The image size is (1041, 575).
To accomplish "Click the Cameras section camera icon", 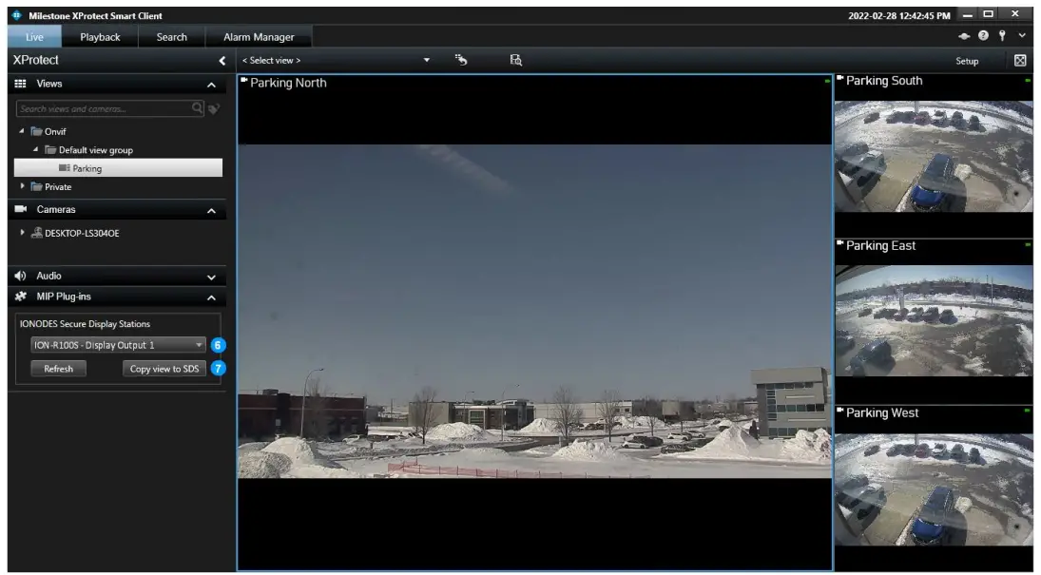I will (21, 209).
